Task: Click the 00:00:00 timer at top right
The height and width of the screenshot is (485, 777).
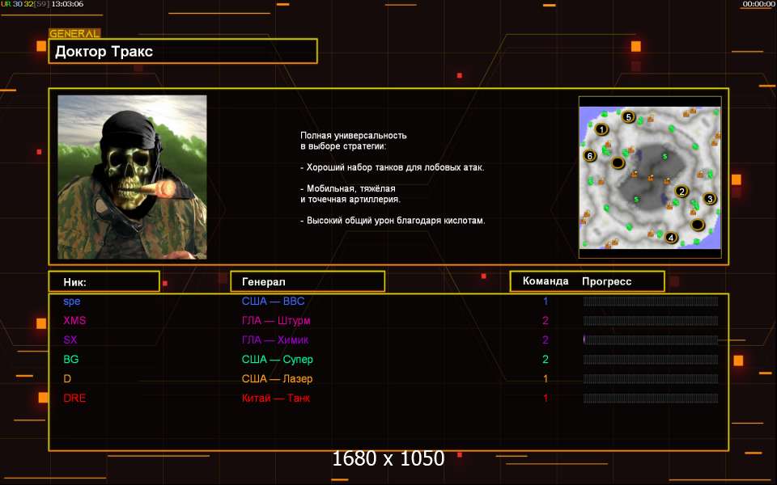Action: [758, 4]
